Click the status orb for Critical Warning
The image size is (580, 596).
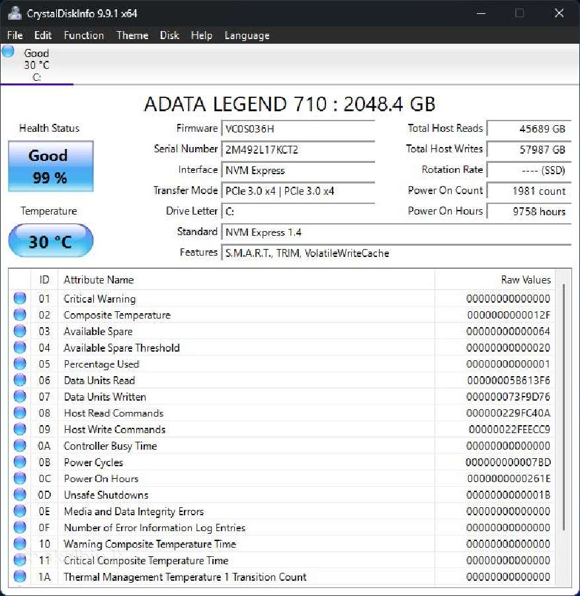point(20,299)
